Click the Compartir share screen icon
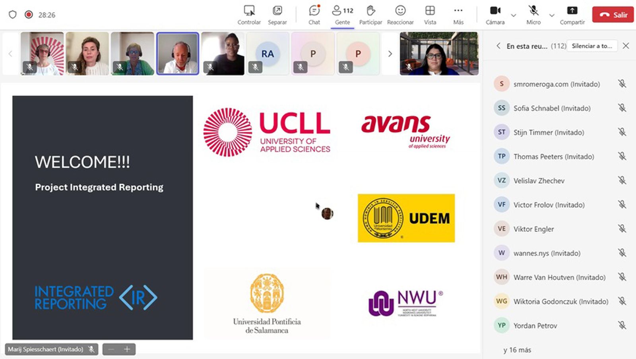The height and width of the screenshot is (359, 636). point(572,11)
